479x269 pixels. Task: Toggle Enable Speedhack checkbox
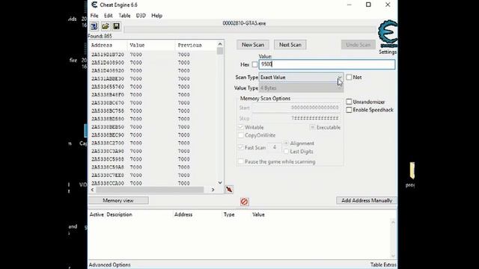(349, 110)
